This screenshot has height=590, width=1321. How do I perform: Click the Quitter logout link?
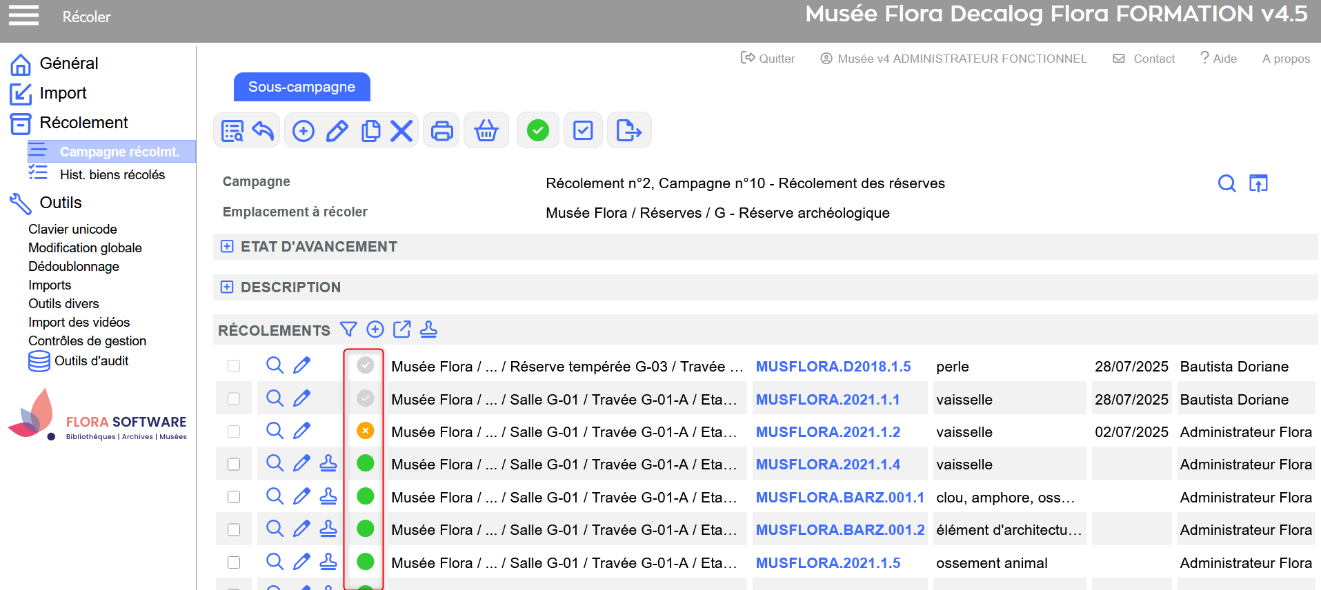[768, 59]
